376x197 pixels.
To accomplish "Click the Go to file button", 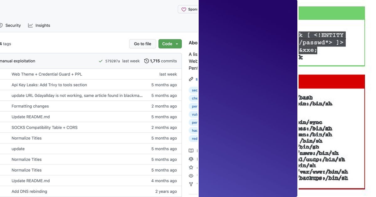I will [143, 44].
